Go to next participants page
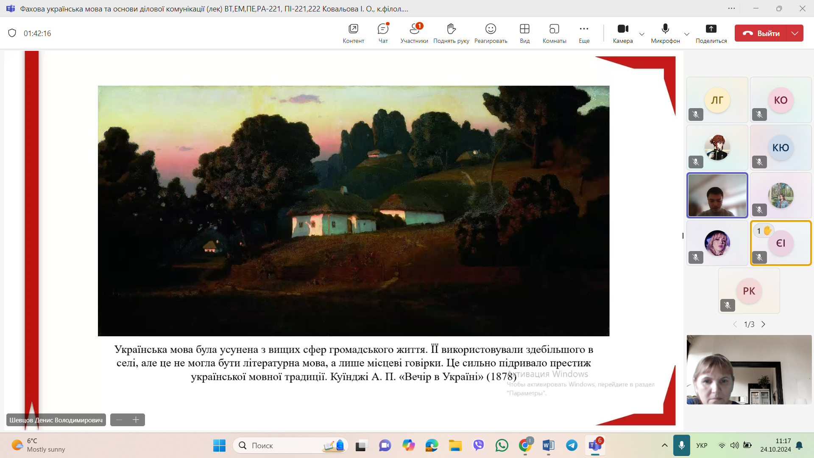The width and height of the screenshot is (814, 458). point(763,324)
